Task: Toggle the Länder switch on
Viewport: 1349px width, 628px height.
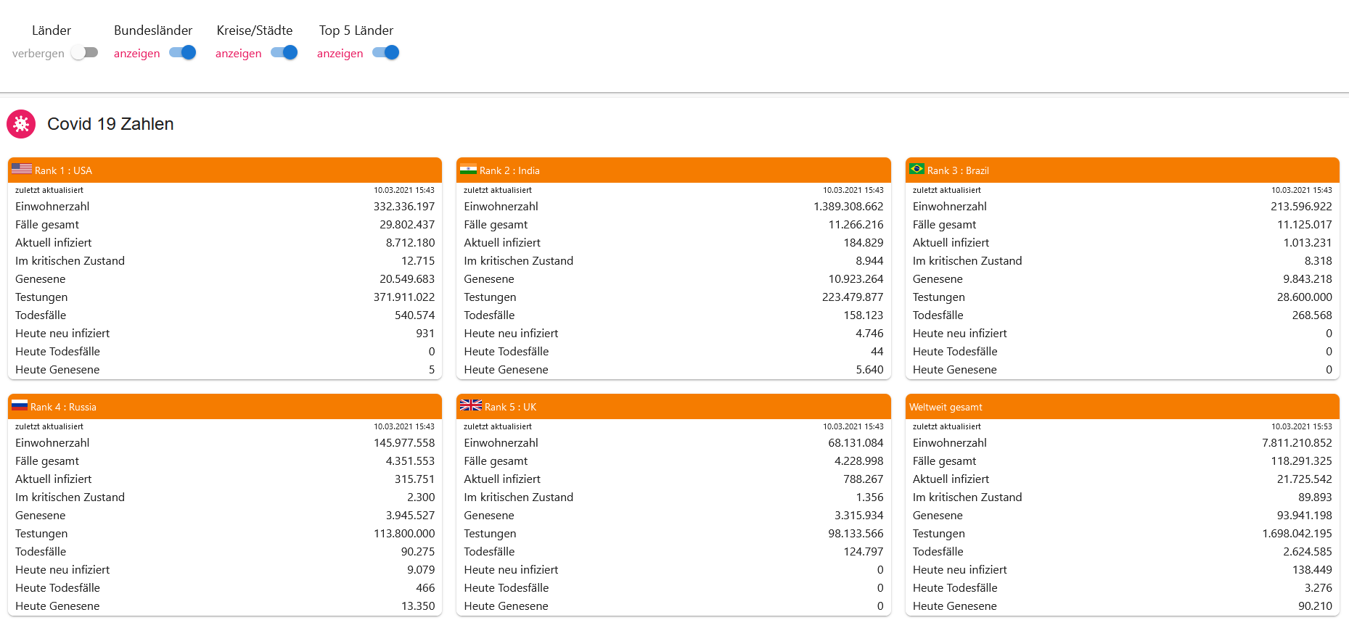Action: pos(84,52)
